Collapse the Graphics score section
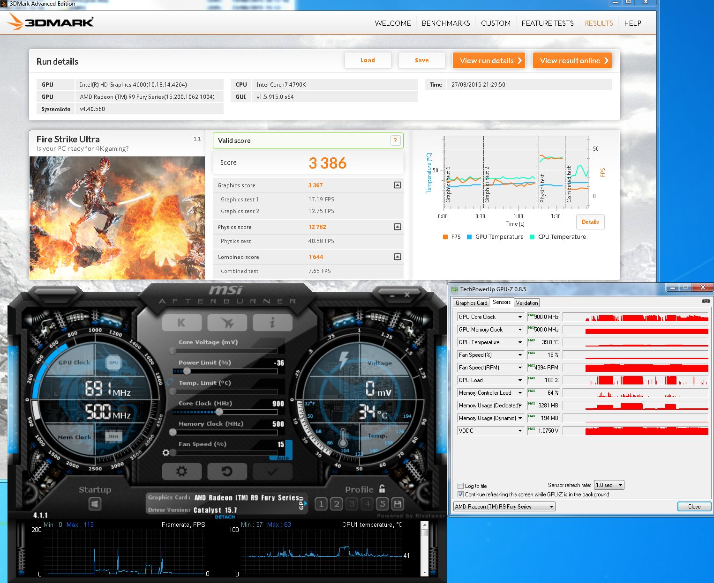Image resolution: width=714 pixels, height=583 pixels. click(x=398, y=185)
